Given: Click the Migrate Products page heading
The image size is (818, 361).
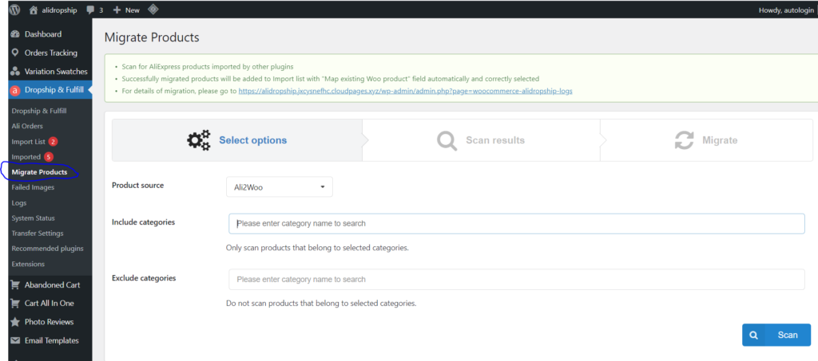Looking at the screenshot, I should 152,37.
